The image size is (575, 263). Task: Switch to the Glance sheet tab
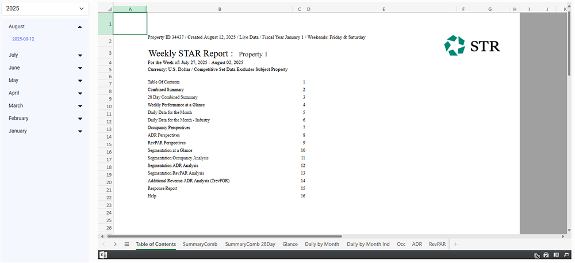290,244
